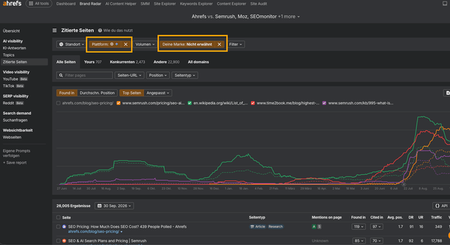Image resolution: width=450 pixels, height=245 pixels.
Task: Open the Filter dropdown
Action: (x=236, y=44)
